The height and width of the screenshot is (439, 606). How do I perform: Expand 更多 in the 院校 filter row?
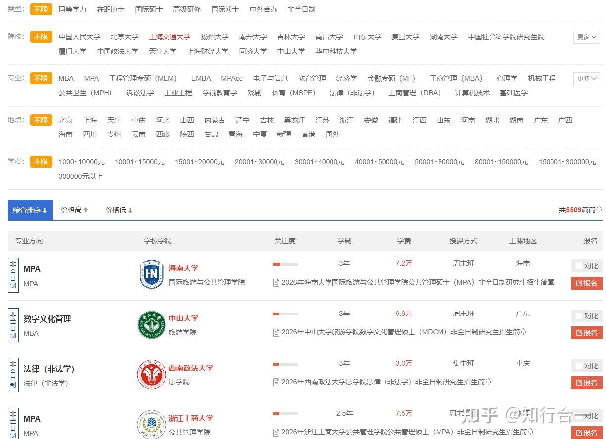tap(587, 37)
